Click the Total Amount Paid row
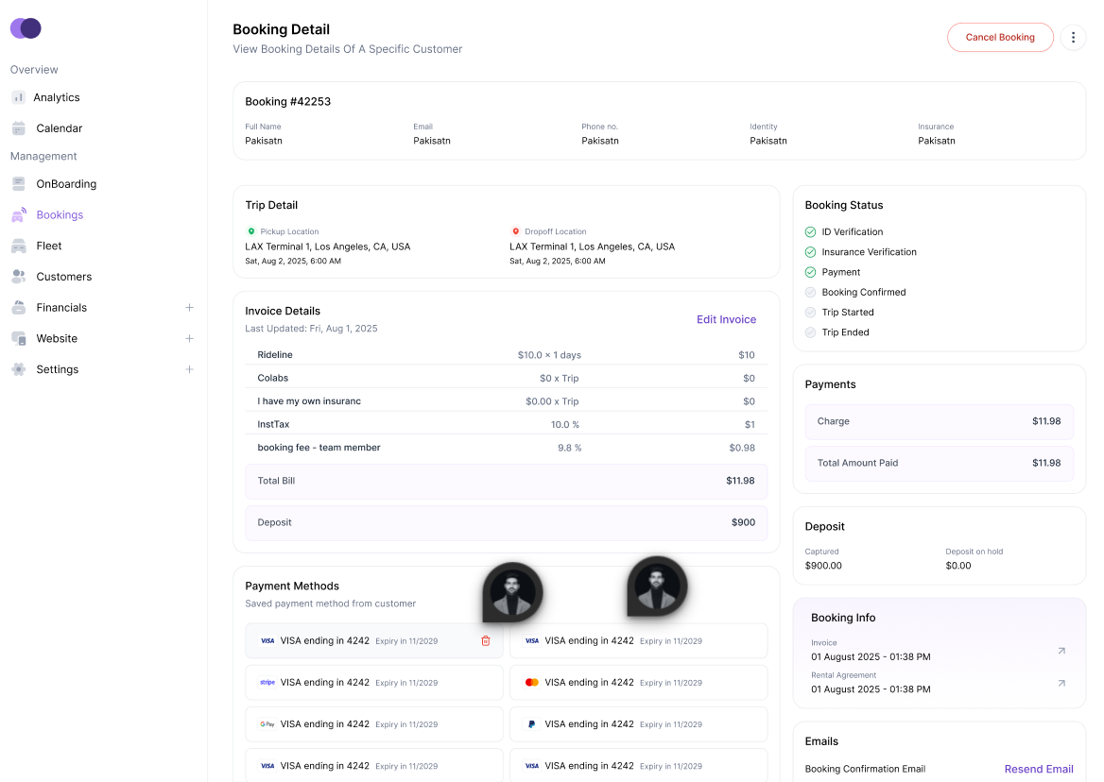 [940, 463]
